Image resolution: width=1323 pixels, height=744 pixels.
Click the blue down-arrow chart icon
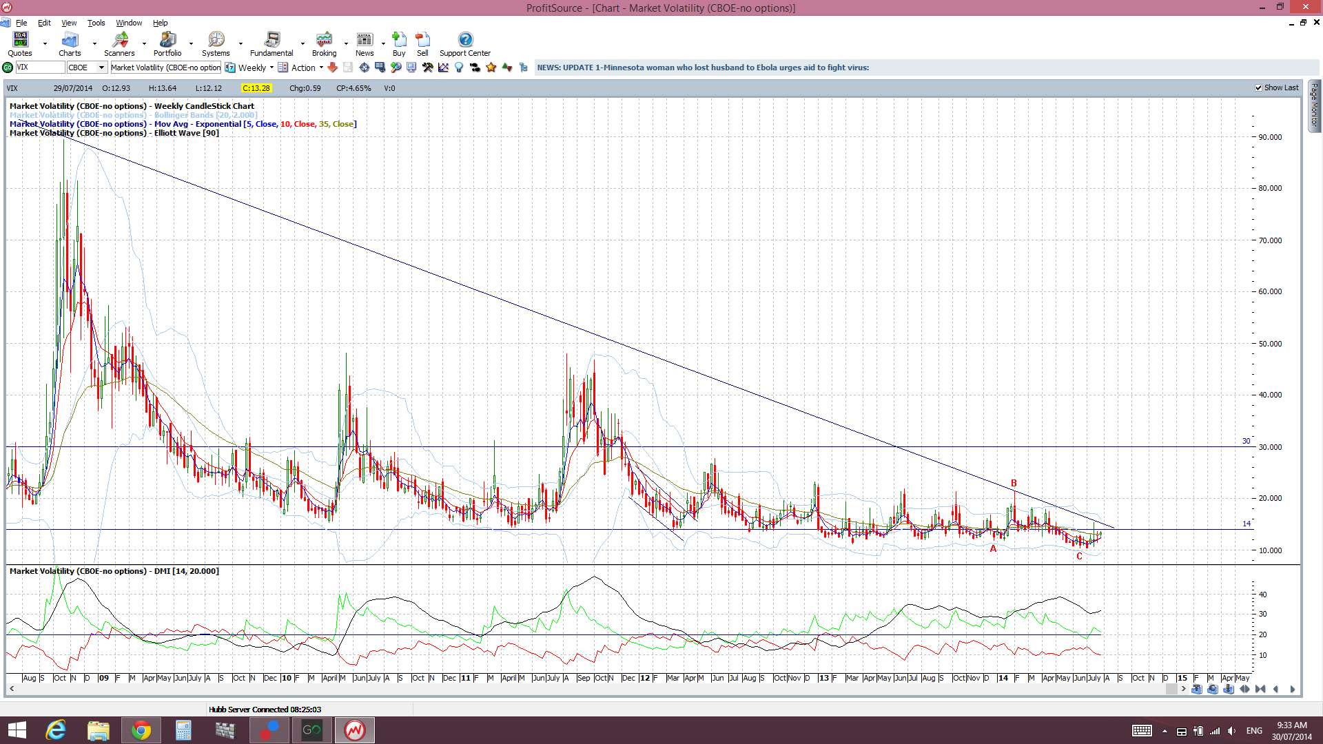tap(1229, 689)
